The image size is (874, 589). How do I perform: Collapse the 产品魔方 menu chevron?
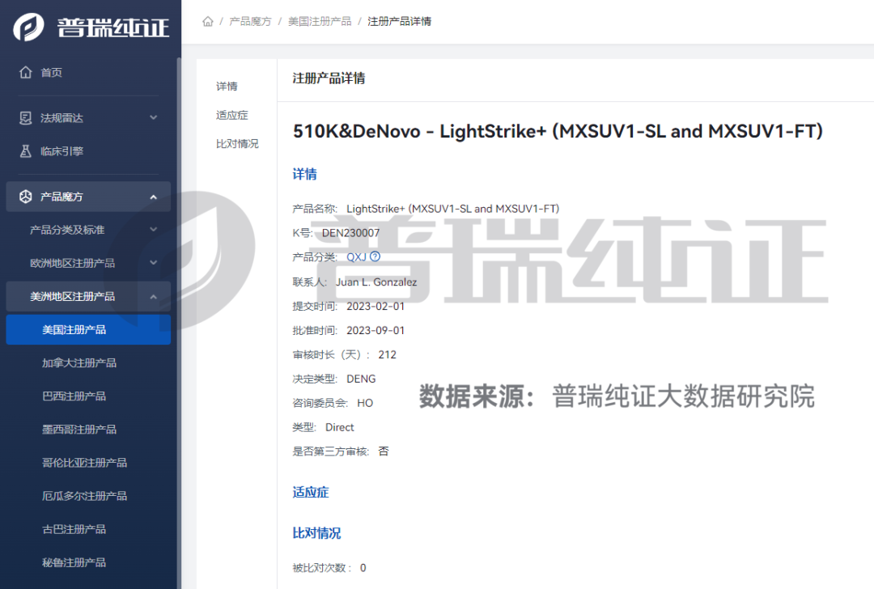pos(153,197)
